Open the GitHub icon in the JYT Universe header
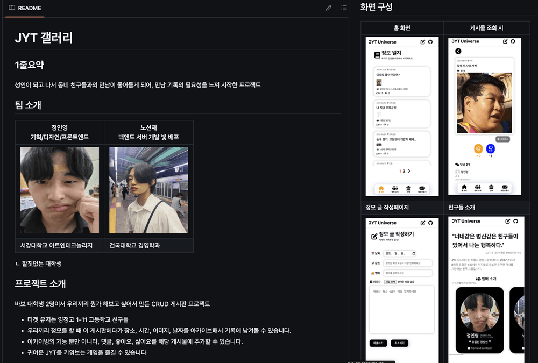This screenshot has height=363, width=538. pyautogui.click(x=430, y=42)
